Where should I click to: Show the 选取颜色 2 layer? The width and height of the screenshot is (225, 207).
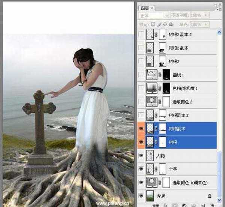pyautogui.click(x=141, y=101)
